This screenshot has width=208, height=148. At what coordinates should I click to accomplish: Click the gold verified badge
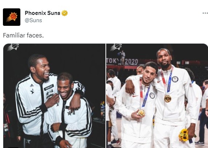pyautogui.click(x=65, y=13)
